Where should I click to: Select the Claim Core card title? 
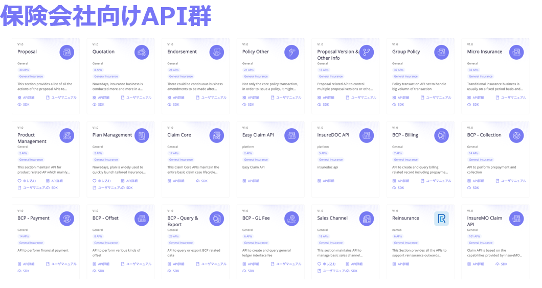pos(179,135)
